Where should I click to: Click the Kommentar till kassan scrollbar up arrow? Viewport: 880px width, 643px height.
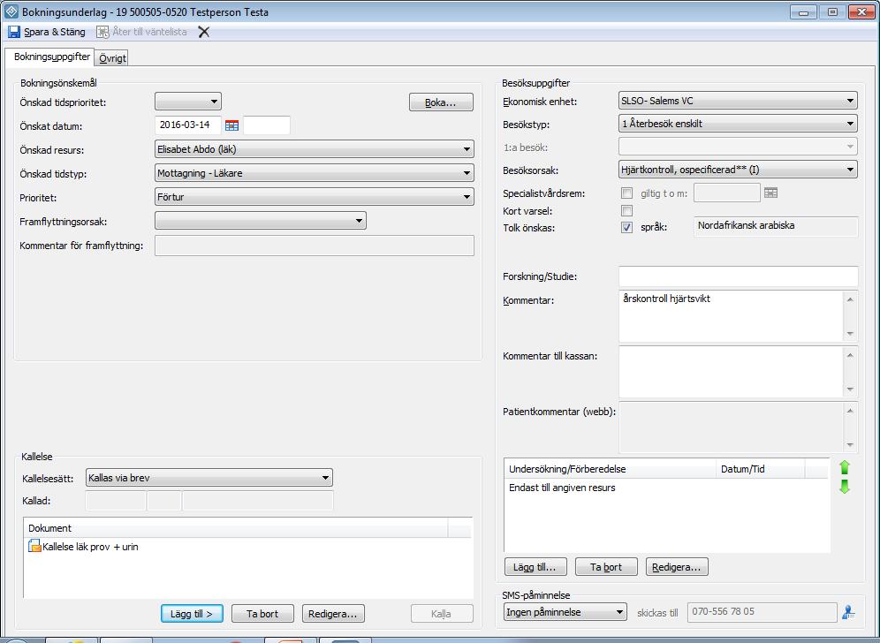(x=850, y=355)
